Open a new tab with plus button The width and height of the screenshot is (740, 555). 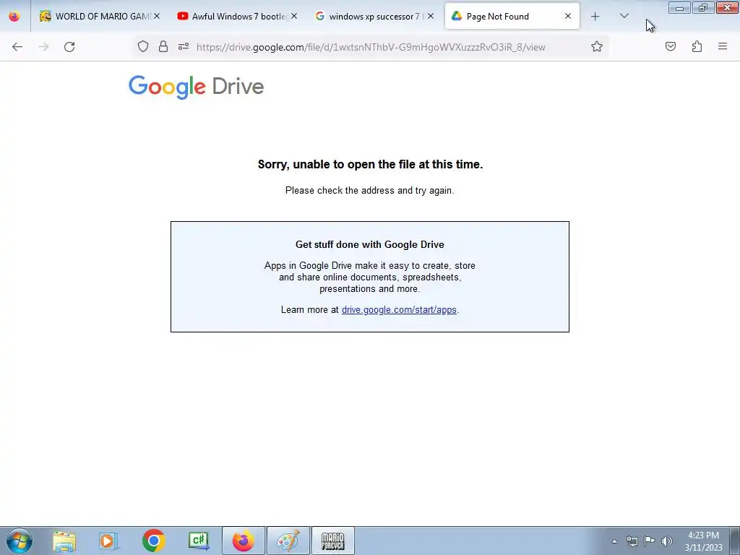click(595, 17)
